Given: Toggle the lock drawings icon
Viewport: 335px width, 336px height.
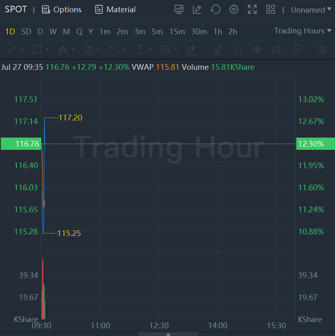Looking at the screenshot, I should click(237, 50).
